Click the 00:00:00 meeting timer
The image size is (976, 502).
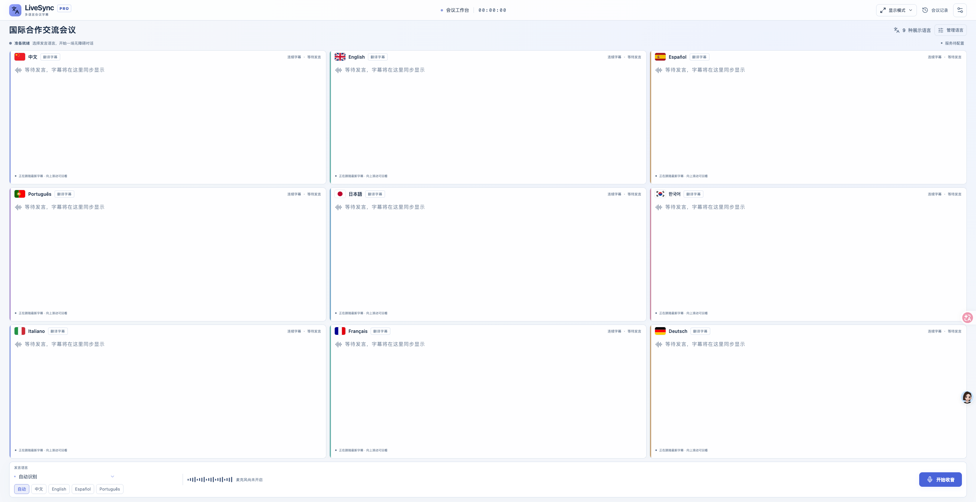492,10
